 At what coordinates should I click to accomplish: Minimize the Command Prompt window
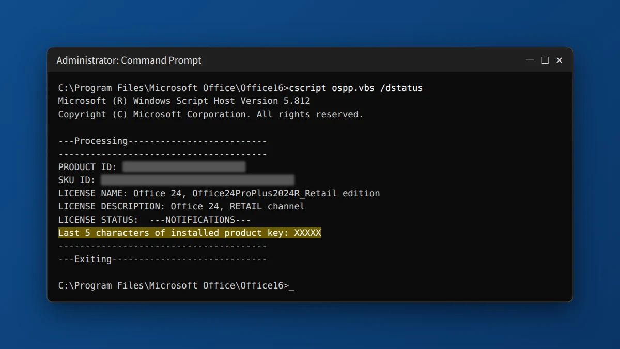click(530, 60)
